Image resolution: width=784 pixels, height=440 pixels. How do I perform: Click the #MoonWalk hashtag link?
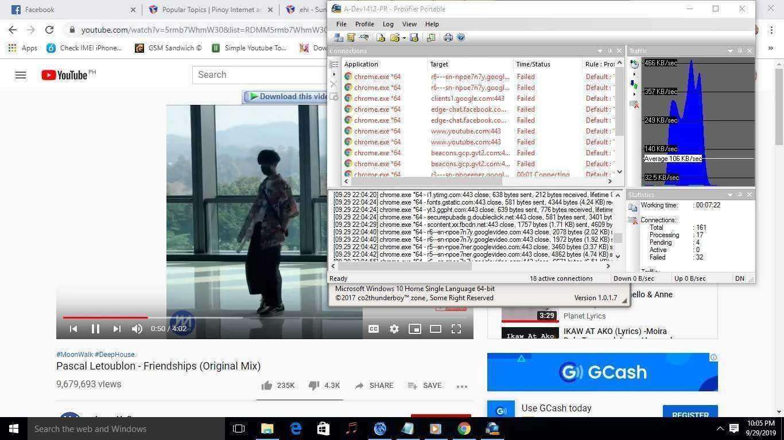pos(74,355)
